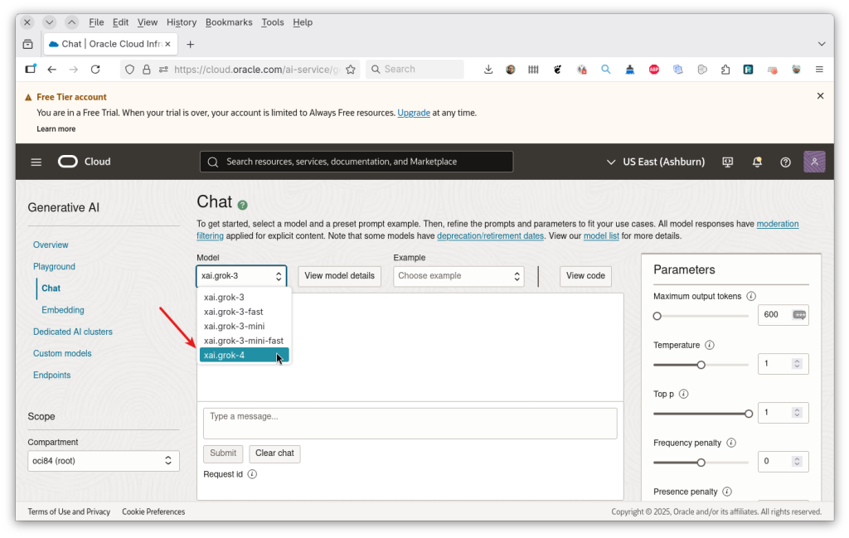Bookmark this page with the star icon
This screenshot has height=538, width=849.
point(351,70)
